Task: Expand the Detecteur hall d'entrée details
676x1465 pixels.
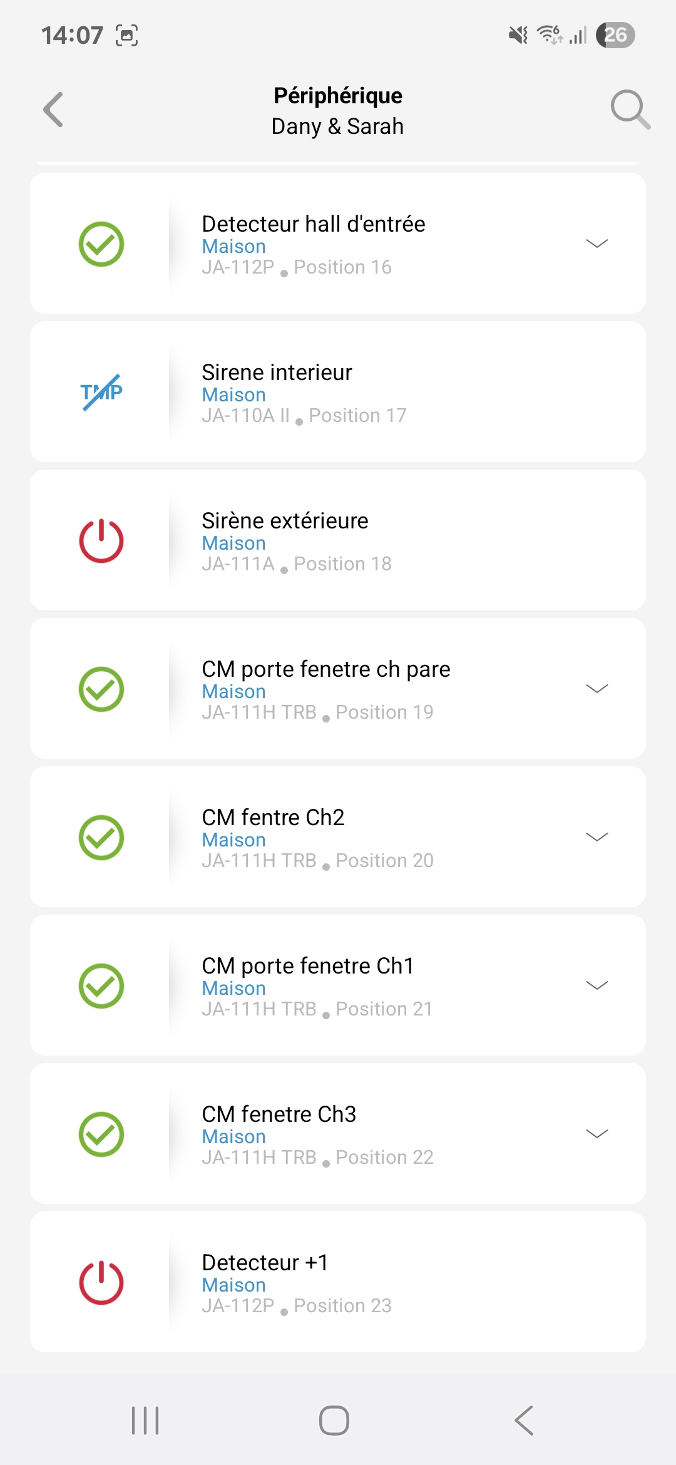Action: click(597, 244)
